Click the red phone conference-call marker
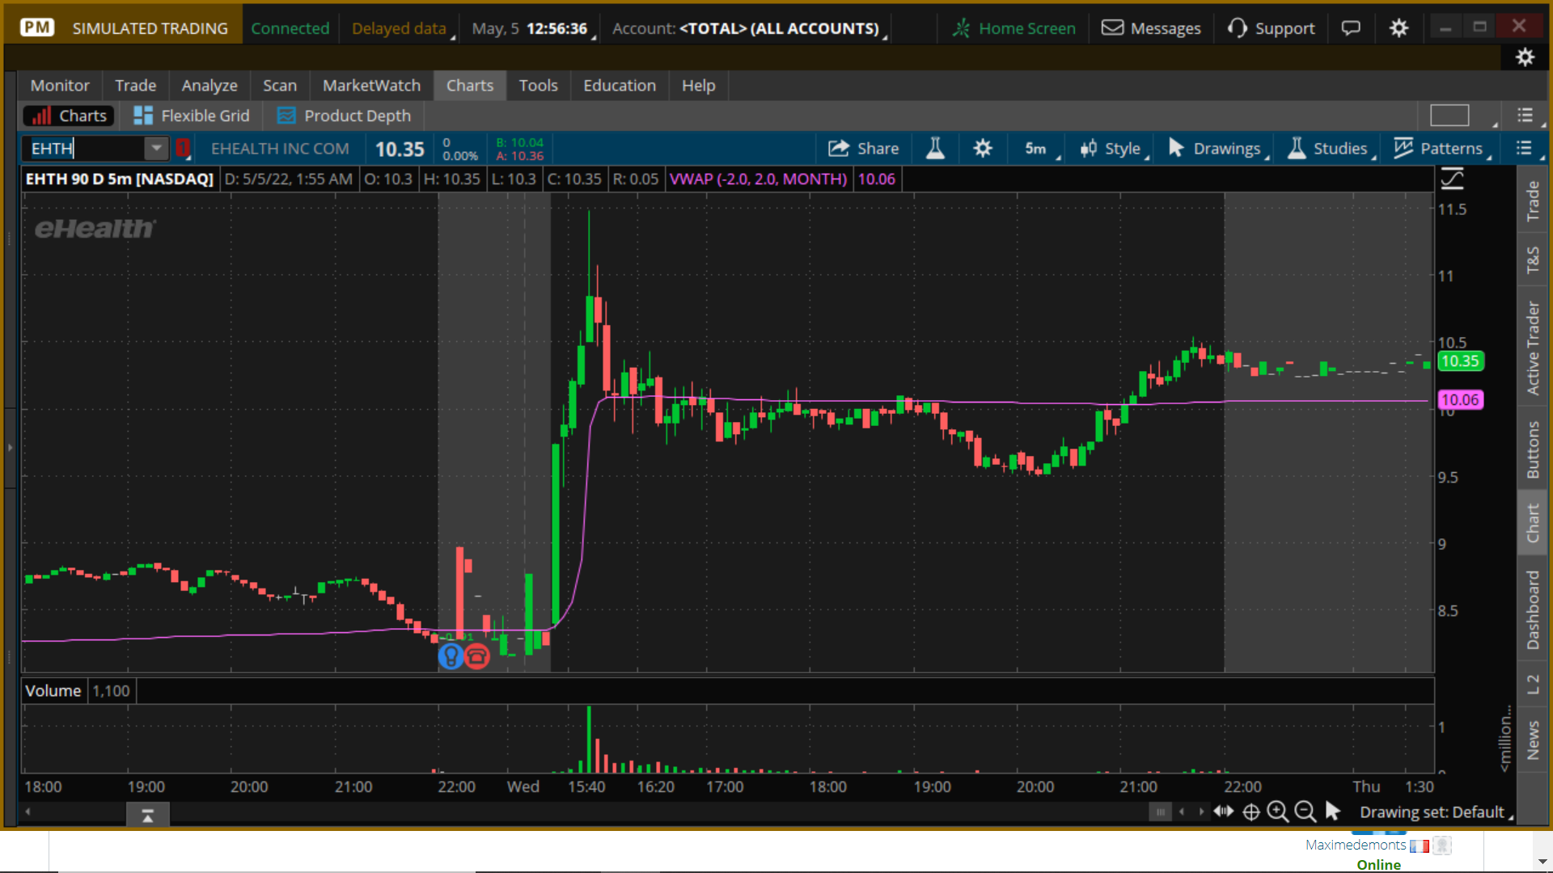This screenshot has height=873, width=1553. (x=477, y=656)
